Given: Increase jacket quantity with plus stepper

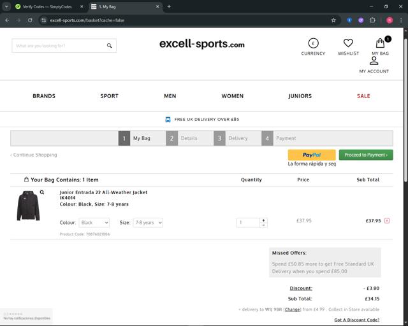Looking at the screenshot, I should coord(263,220).
